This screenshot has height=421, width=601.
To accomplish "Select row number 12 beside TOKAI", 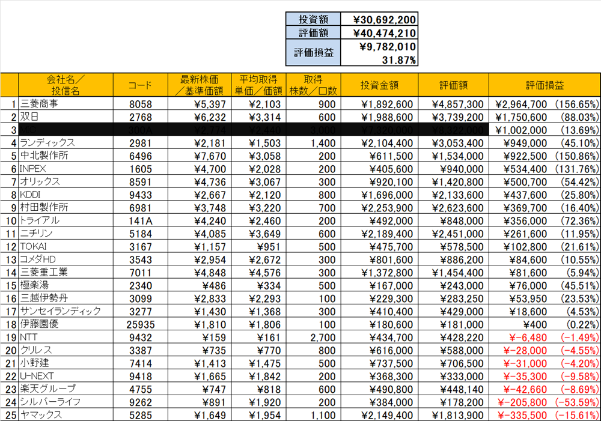I will coord(10,246).
